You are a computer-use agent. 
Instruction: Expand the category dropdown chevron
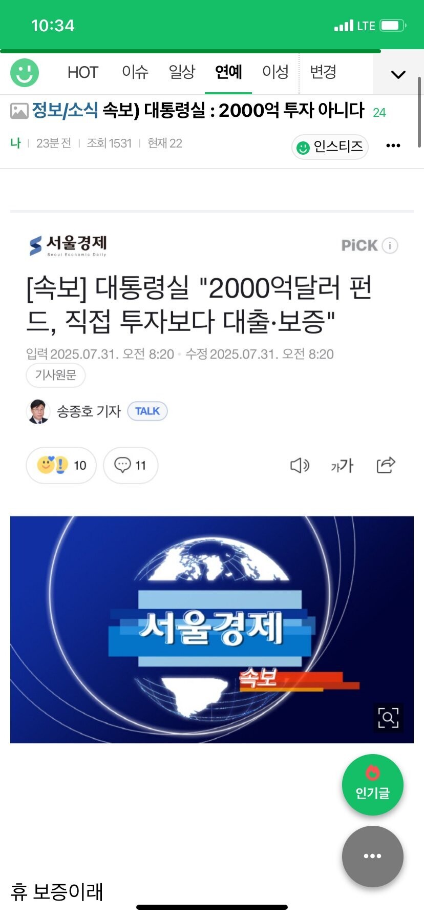(398, 74)
